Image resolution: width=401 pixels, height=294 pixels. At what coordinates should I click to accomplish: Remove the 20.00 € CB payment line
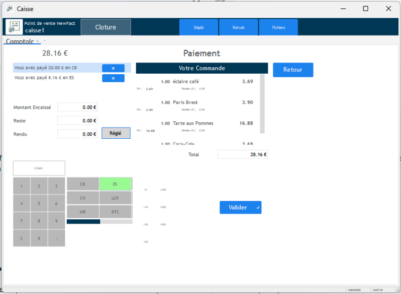(x=114, y=68)
